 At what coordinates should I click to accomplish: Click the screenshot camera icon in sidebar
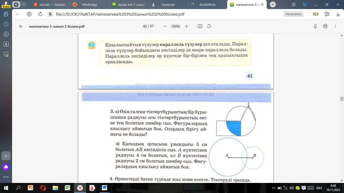point(6,54)
